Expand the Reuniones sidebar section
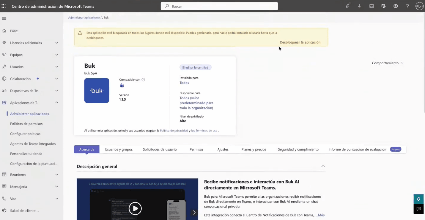 pos(57,175)
